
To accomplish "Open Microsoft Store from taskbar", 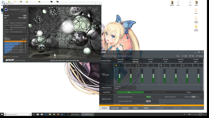I will (x=38, y=114).
